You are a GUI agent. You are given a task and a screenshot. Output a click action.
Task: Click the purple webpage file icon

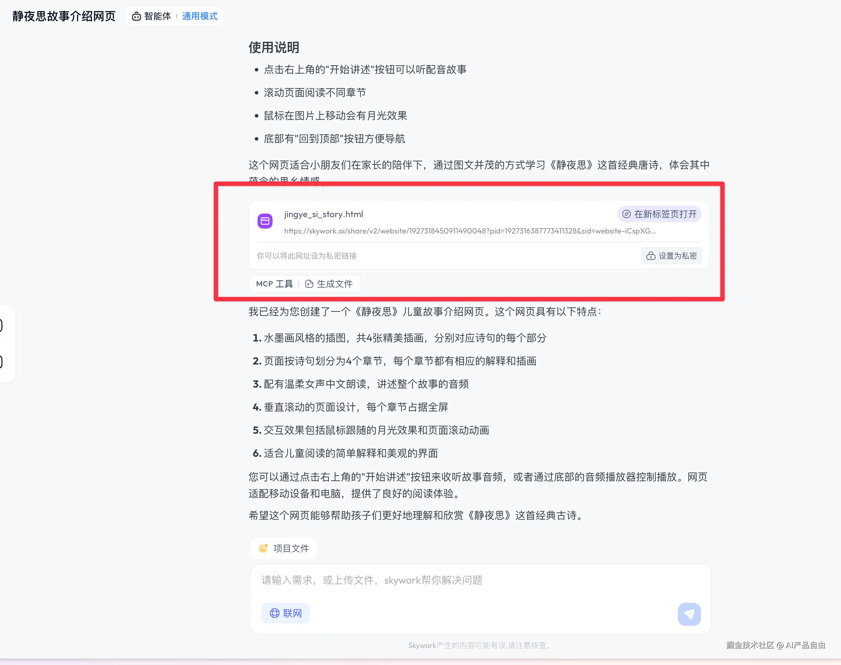pos(265,221)
